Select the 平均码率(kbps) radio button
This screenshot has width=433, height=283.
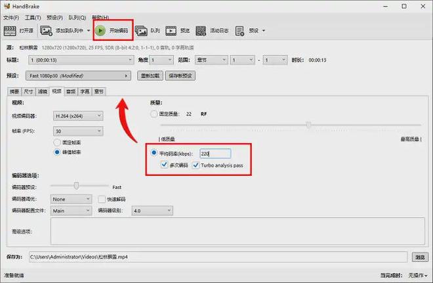coord(154,153)
